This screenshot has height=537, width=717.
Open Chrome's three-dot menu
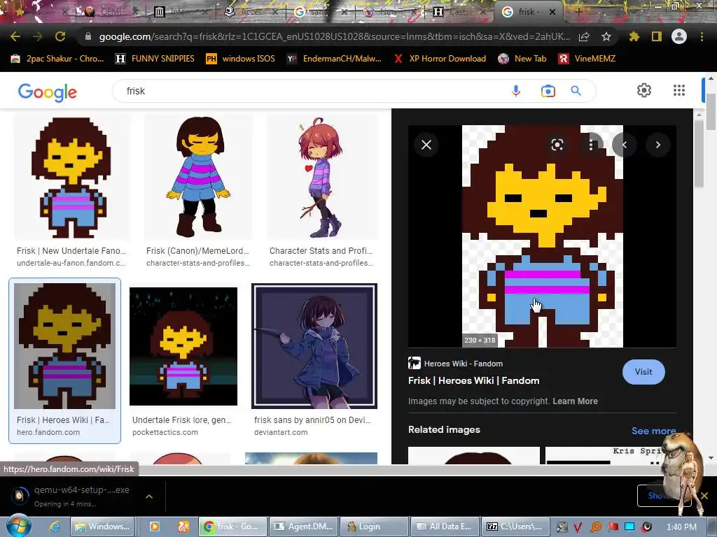(702, 36)
